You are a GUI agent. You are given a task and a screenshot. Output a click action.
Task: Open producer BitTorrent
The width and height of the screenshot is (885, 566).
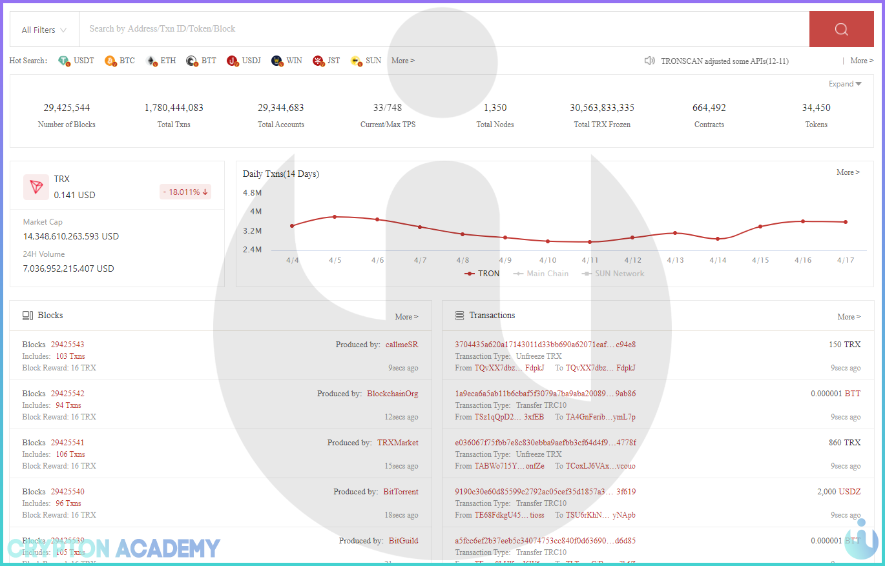point(401,492)
